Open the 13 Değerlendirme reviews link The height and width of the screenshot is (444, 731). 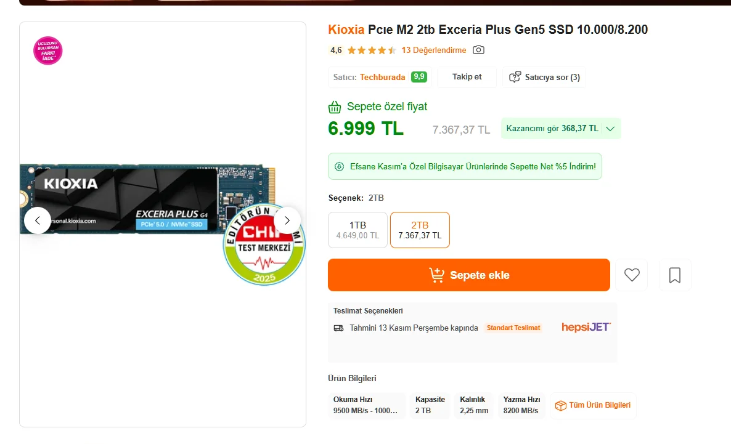point(433,50)
